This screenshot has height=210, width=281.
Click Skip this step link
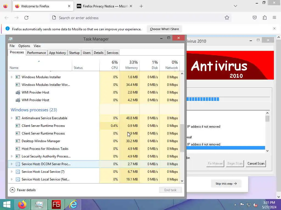(x=226, y=183)
